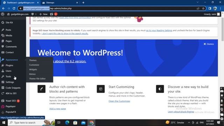
Task: Open Chrome profile avatar
Action: tap(215, 8)
